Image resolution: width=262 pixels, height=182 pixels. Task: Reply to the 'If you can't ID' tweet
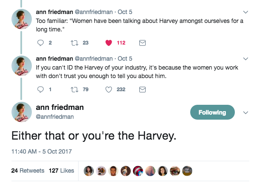[41, 90]
